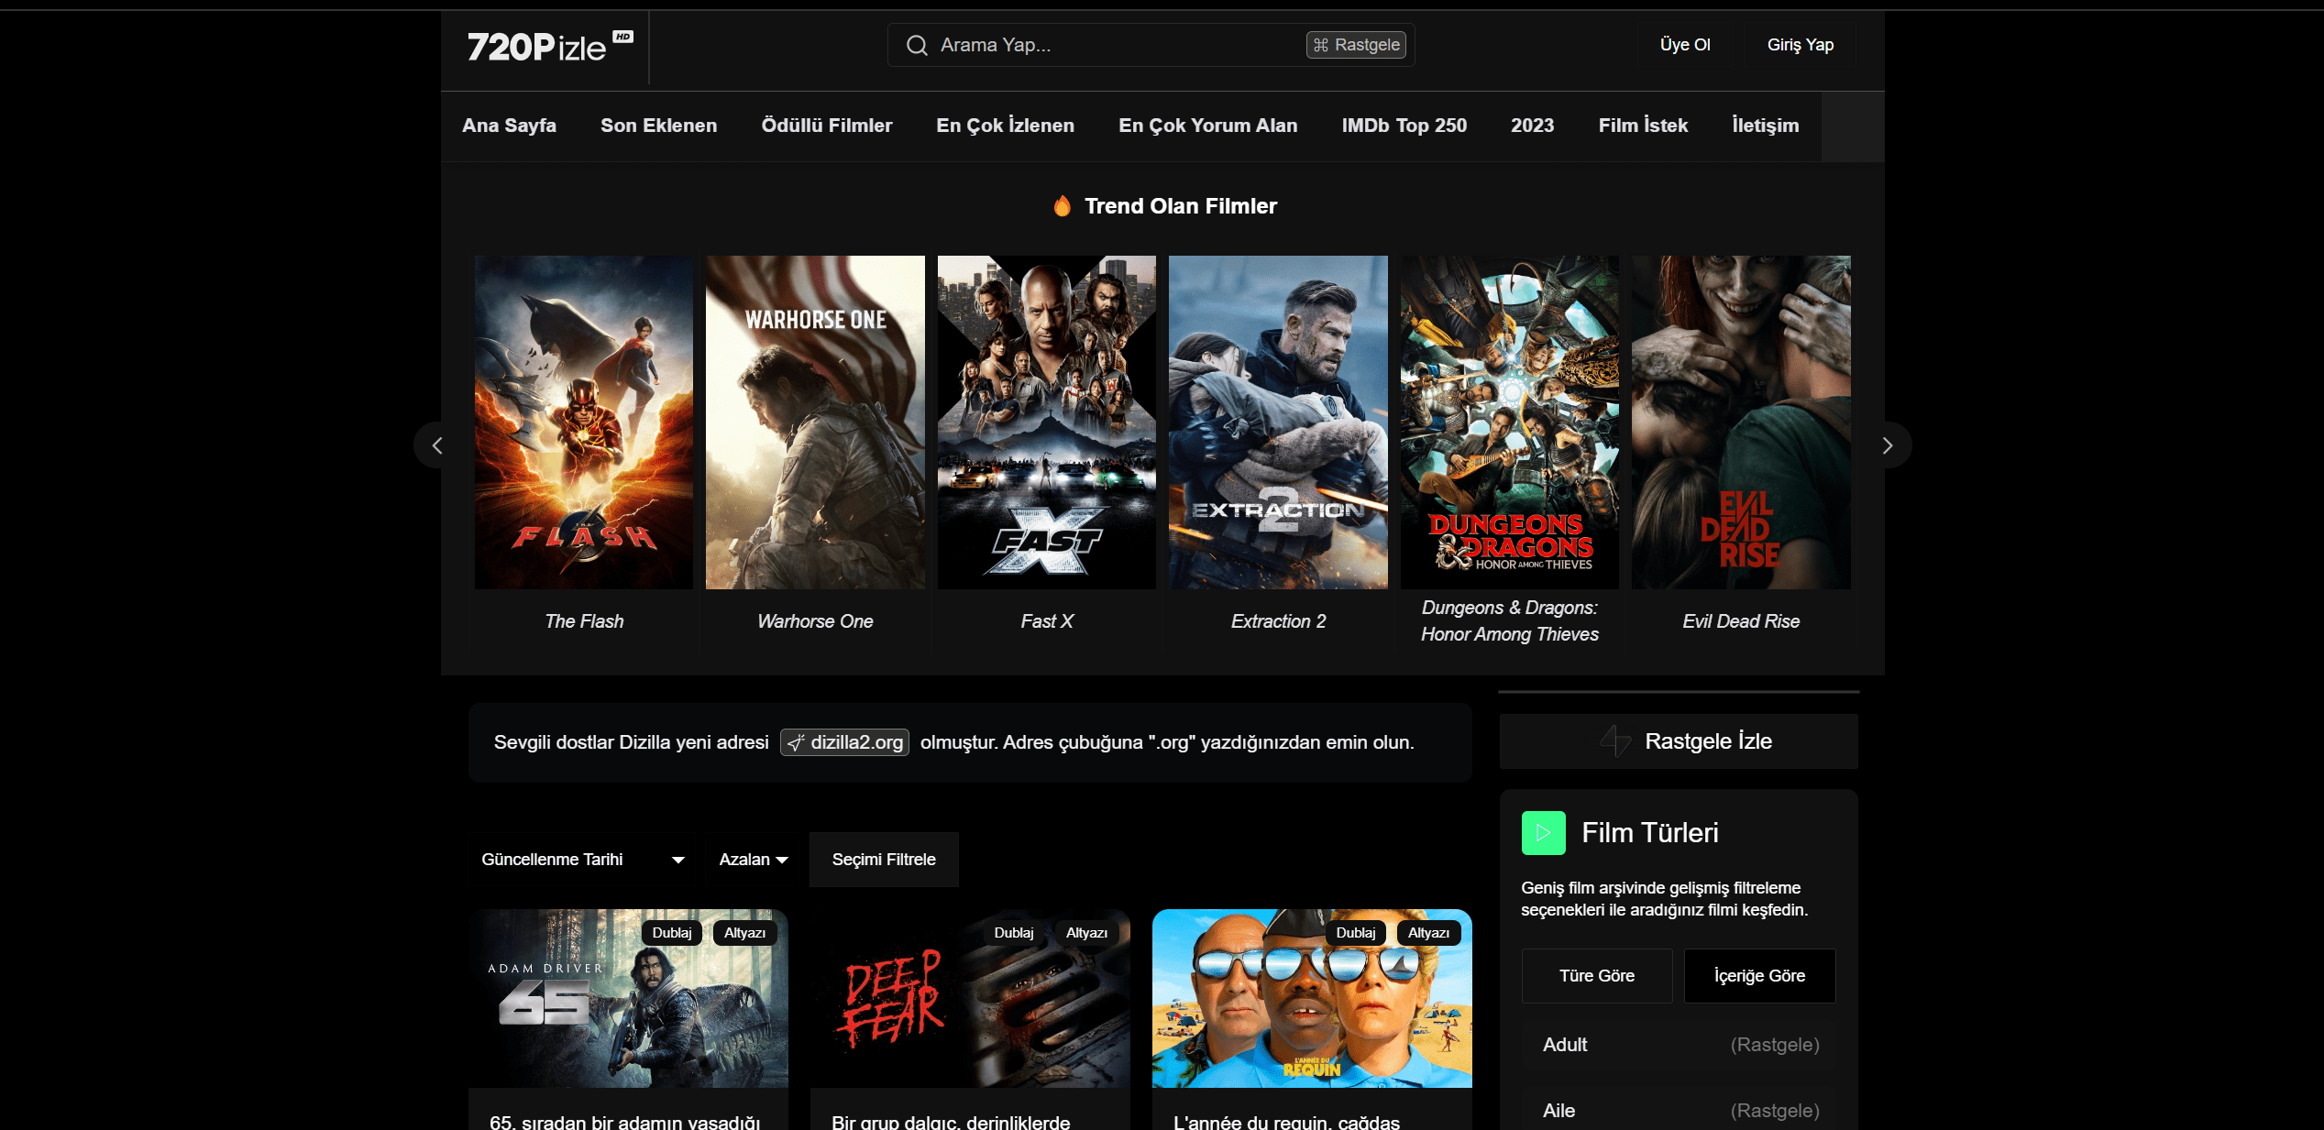
Task: Open the Warhorse One poster
Action: click(815, 422)
